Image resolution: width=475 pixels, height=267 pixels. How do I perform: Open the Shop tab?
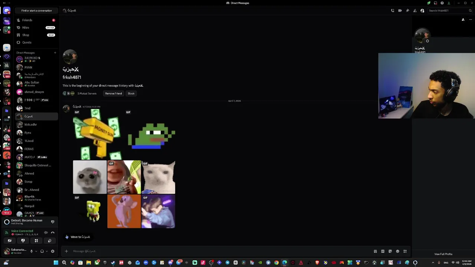(x=36, y=35)
